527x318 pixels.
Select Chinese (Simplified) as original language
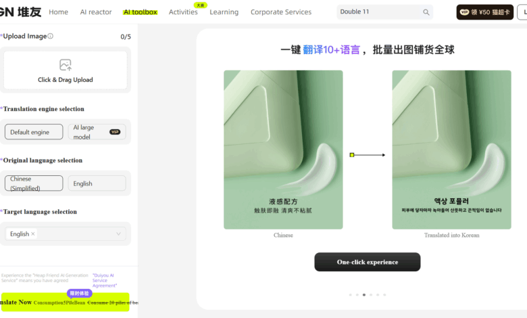(x=34, y=183)
